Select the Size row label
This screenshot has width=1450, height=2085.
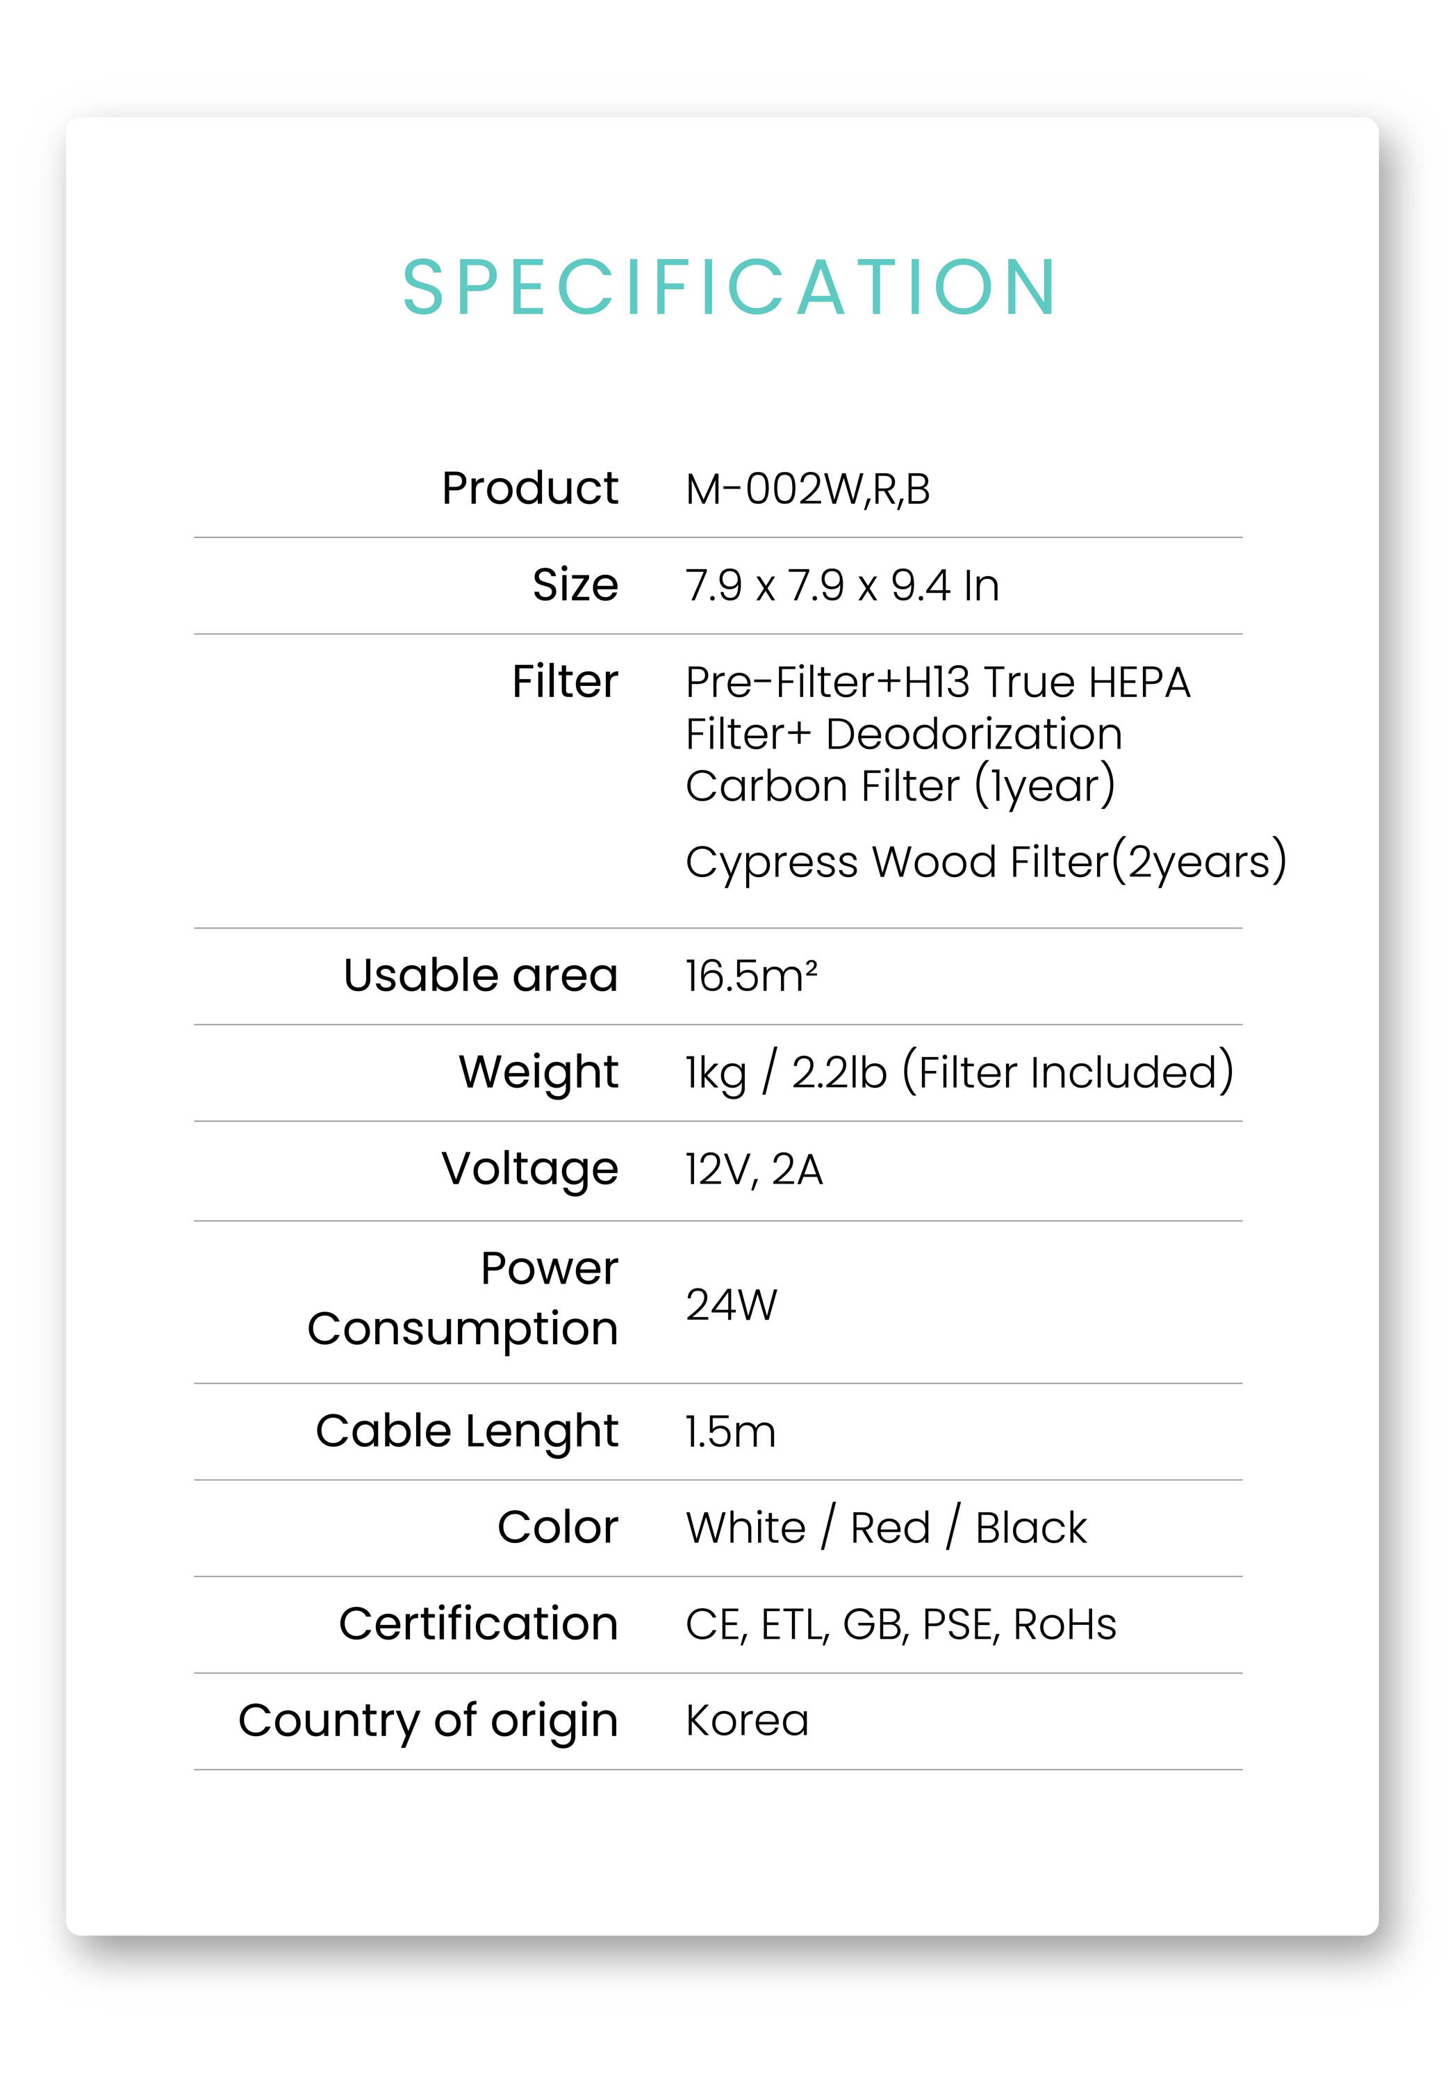click(575, 584)
